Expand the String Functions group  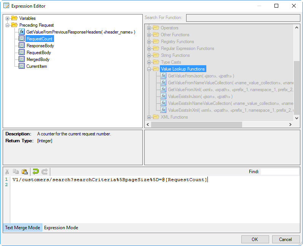[149, 55]
